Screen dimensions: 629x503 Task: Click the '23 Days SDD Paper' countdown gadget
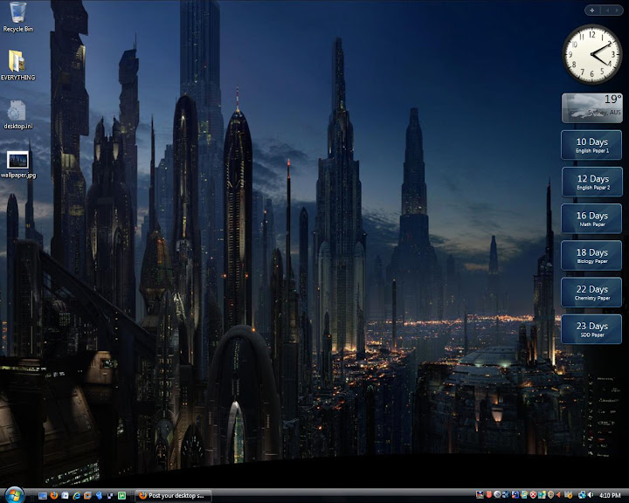(592, 329)
